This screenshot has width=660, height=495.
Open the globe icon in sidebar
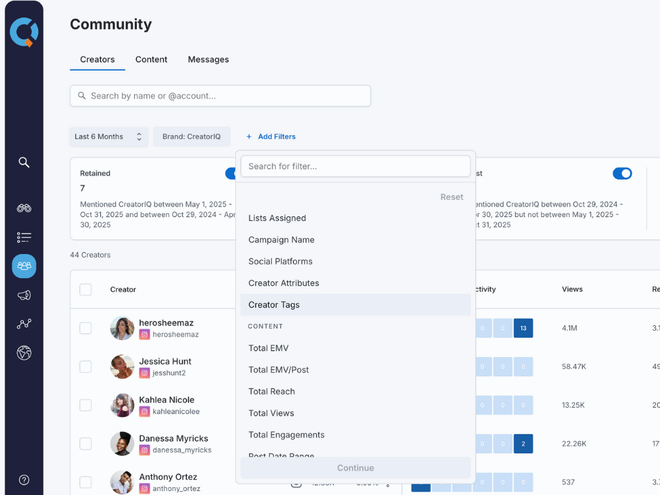click(24, 353)
